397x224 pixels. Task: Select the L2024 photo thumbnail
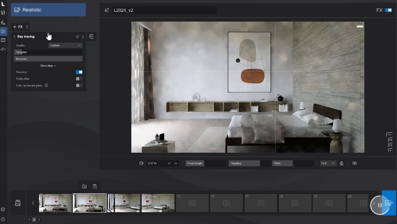tap(55, 203)
